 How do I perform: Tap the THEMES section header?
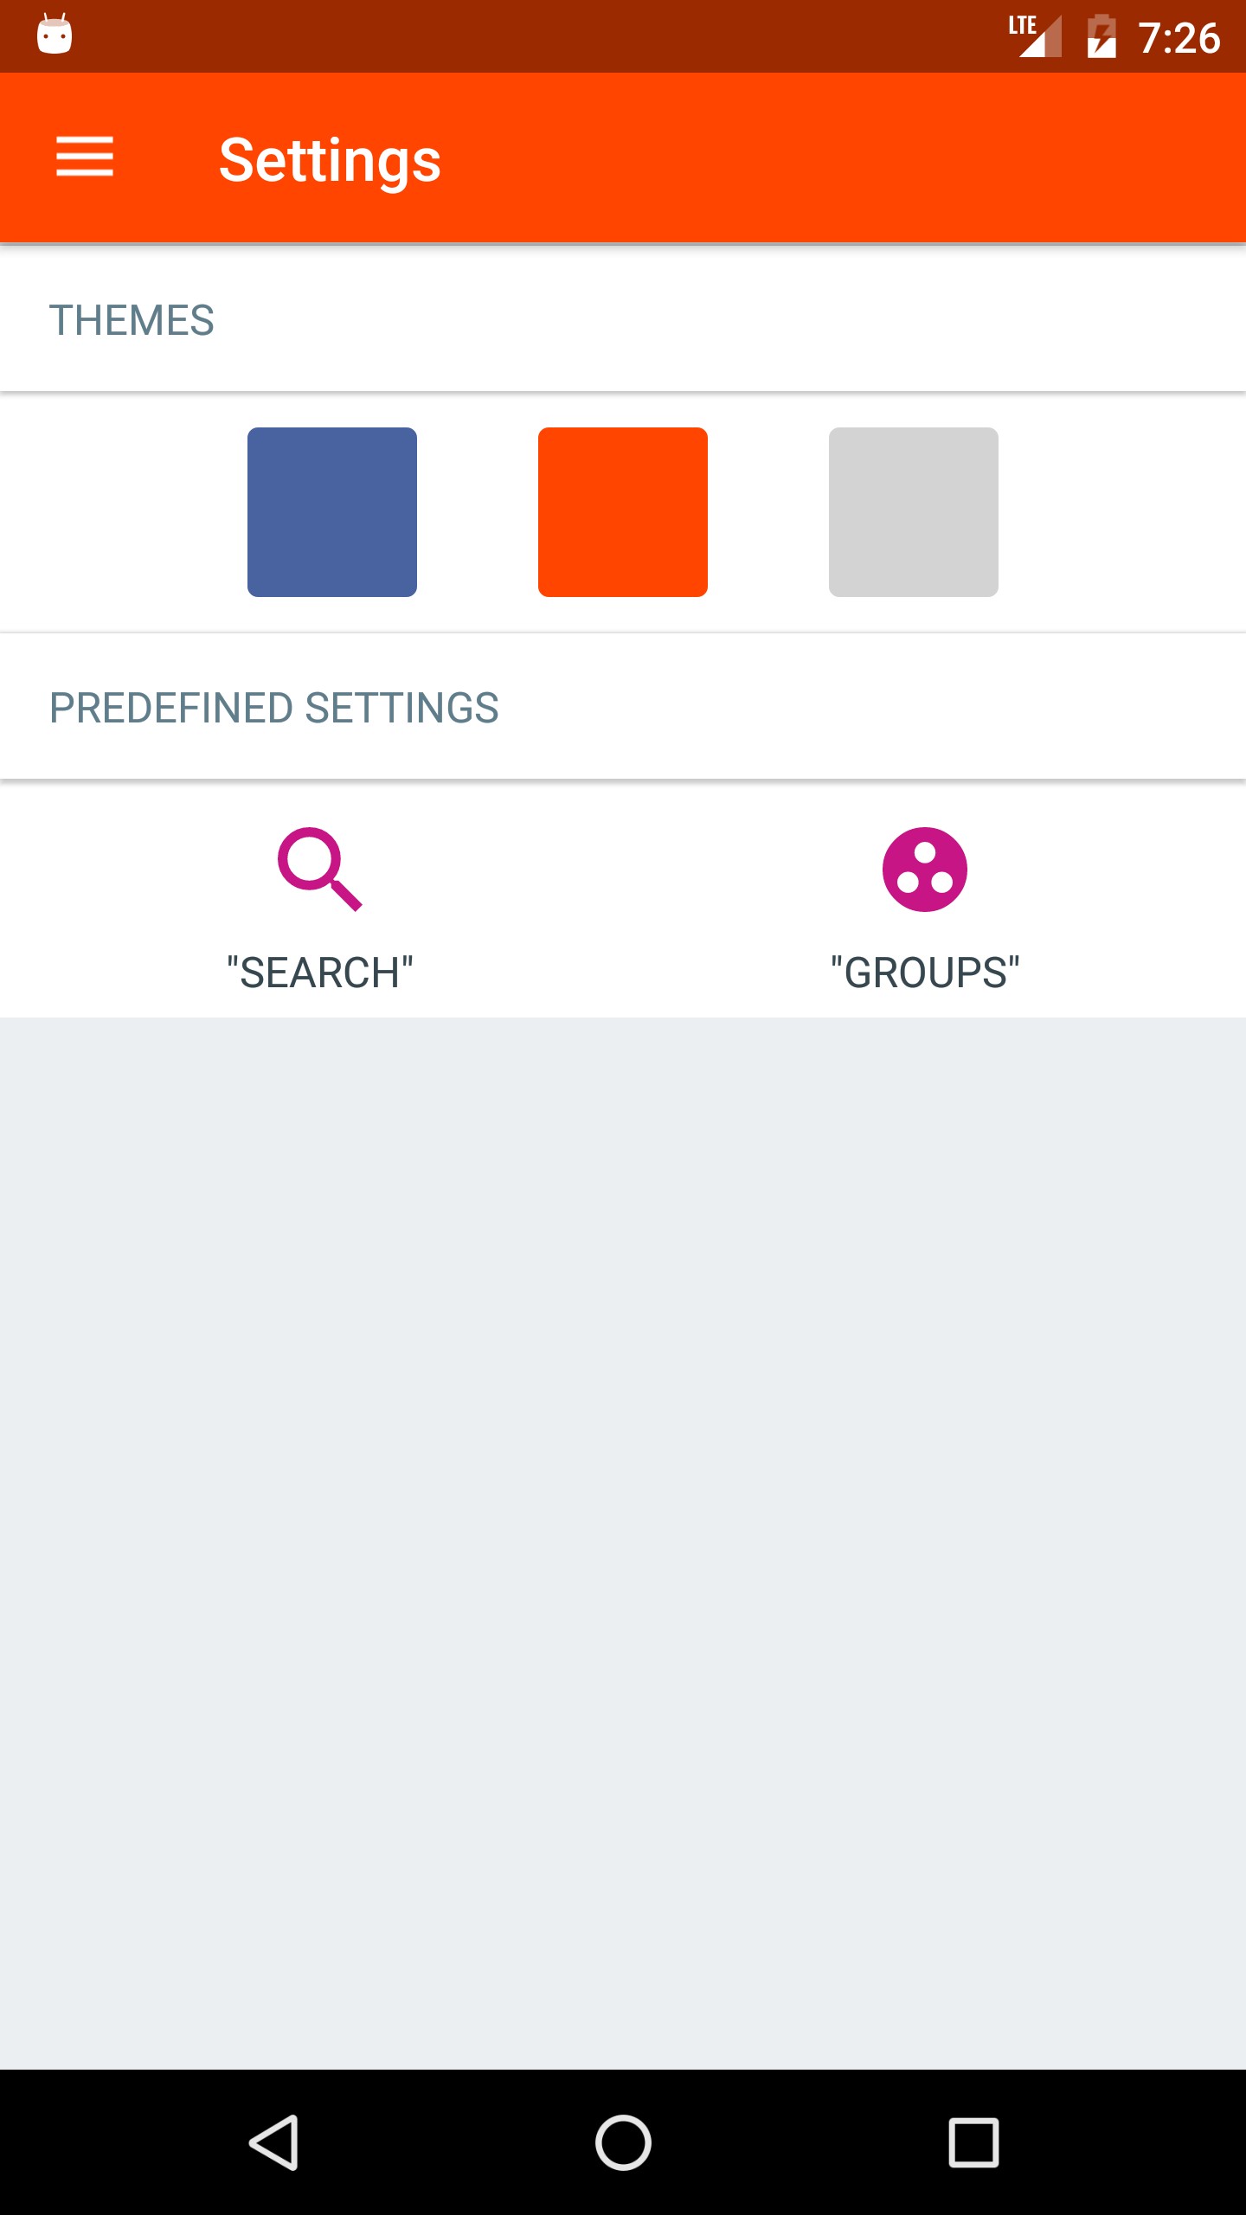132,320
